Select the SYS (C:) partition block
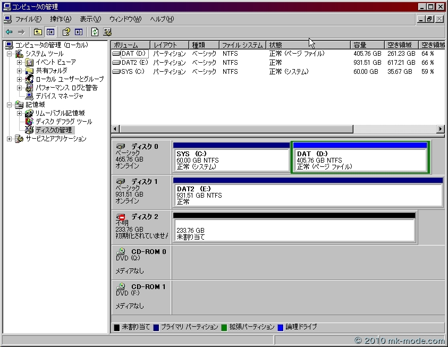448x347 pixels. pos(231,160)
